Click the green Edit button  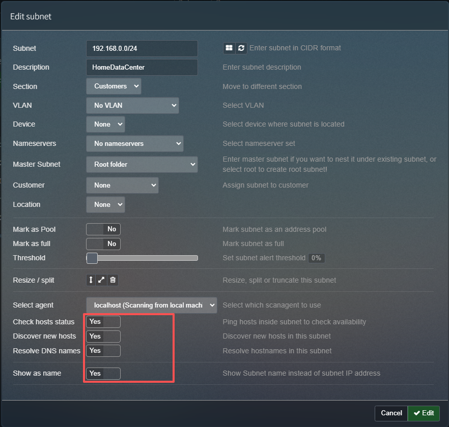pos(424,413)
